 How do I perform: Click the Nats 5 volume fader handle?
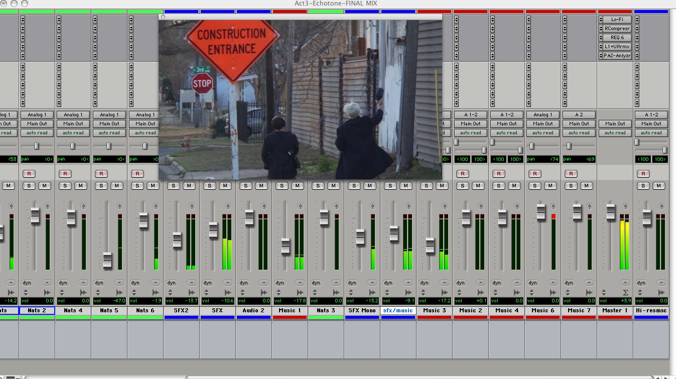pos(107,261)
